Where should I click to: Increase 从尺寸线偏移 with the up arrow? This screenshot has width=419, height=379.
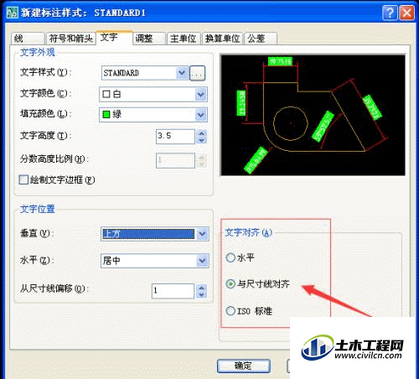[202, 288]
